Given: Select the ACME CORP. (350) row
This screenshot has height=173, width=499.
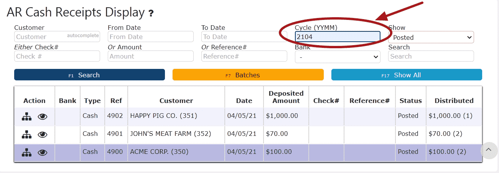Looking at the screenshot, I should 248,153.
